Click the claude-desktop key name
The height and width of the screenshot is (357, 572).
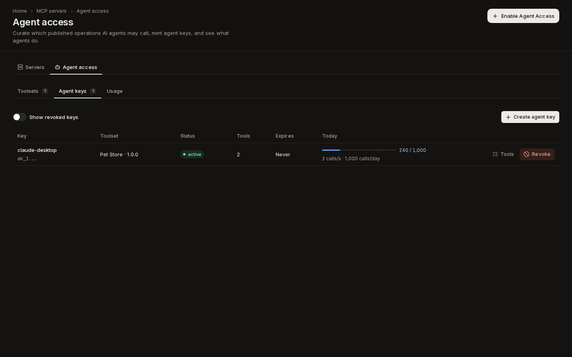point(37,150)
